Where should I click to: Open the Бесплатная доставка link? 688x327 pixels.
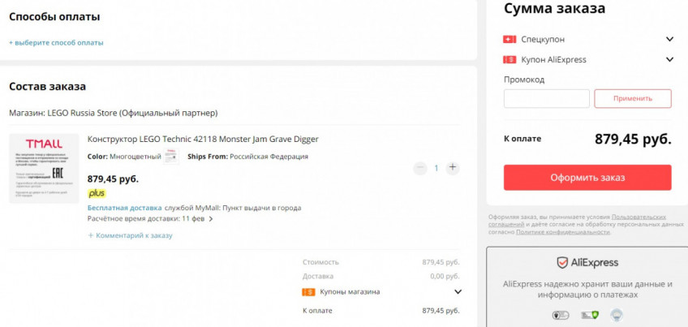(x=124, y=208)
